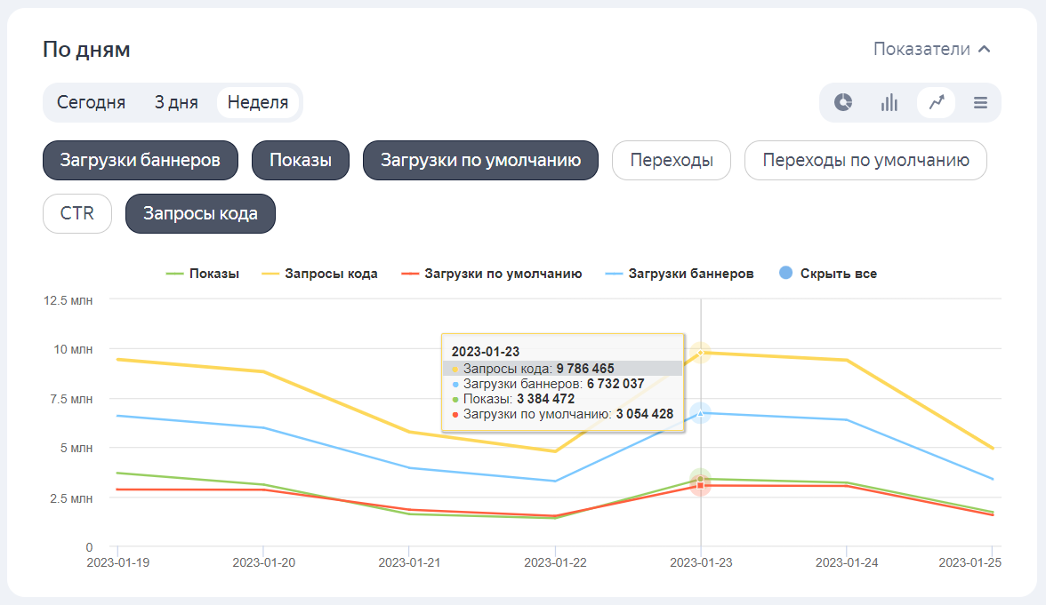Enable the CTR metric

pyautogui.click(x=77, y=214)
